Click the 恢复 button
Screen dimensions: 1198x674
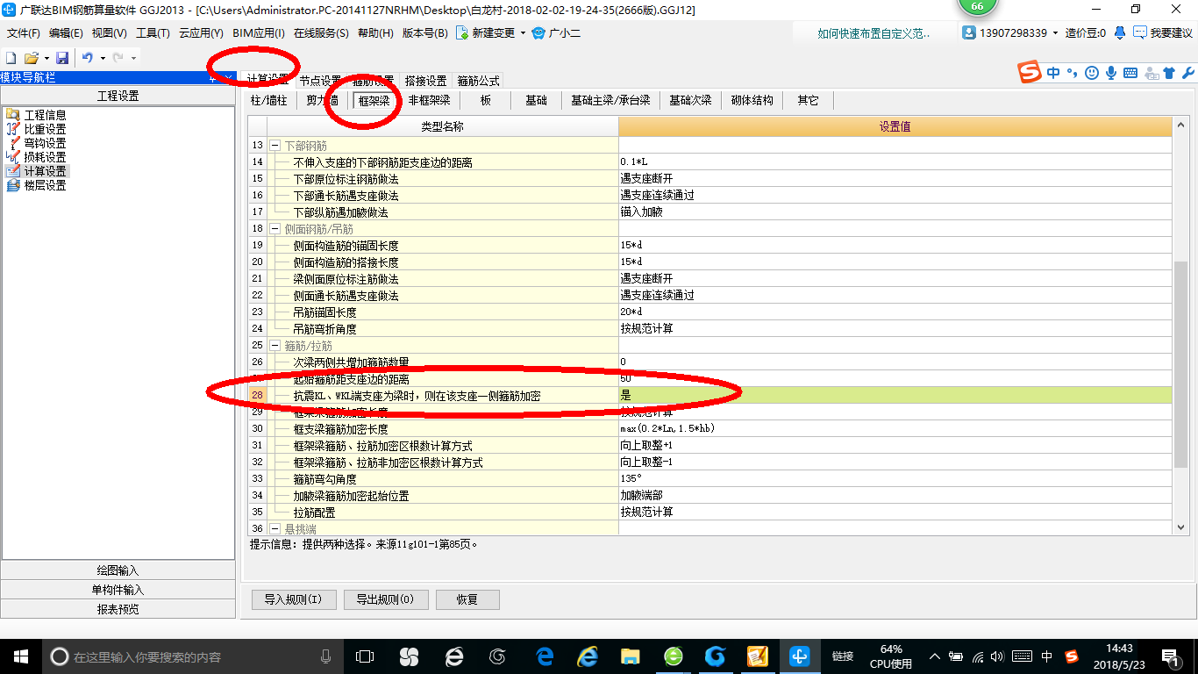pos(467,600)
